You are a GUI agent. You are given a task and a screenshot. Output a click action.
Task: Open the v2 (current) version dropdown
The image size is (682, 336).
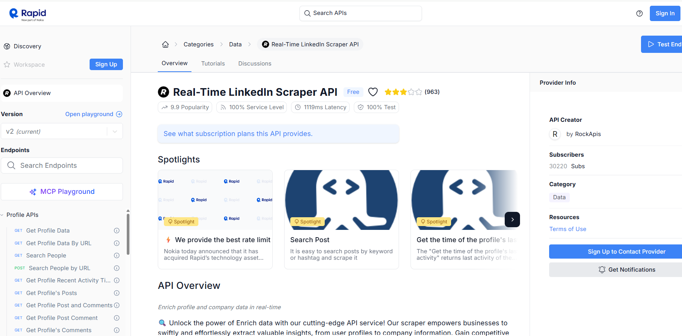pyautogui.click(x=62, y=131)
